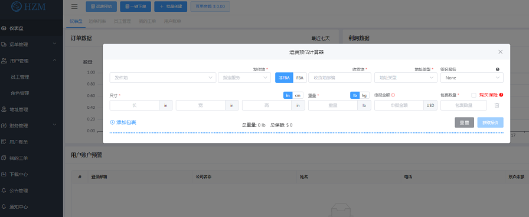Enable the 购买保险 checkbox
The width and height of the screenshot is (529, 217).
point(474,95)
